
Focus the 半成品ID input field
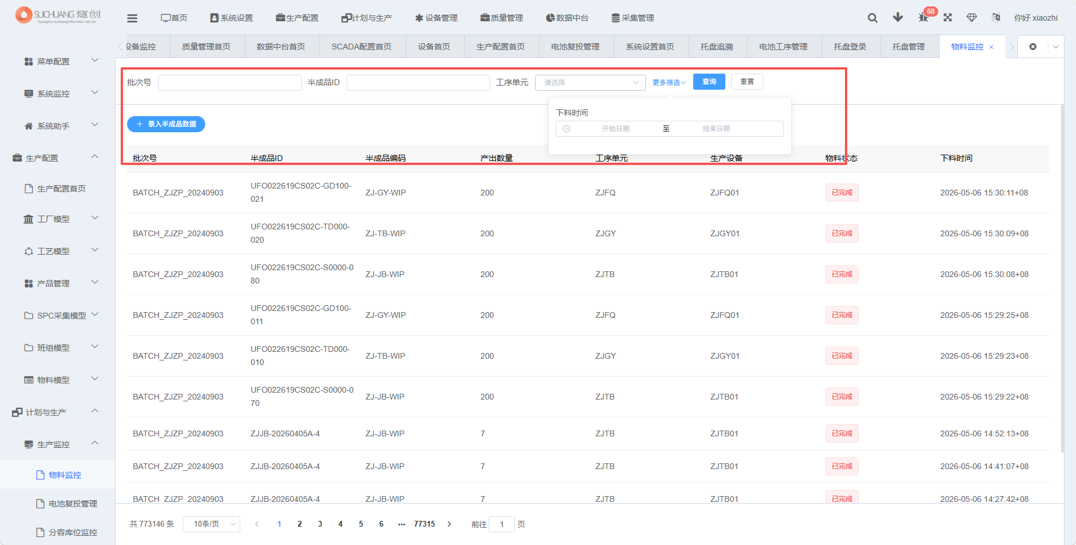(418, 82)
